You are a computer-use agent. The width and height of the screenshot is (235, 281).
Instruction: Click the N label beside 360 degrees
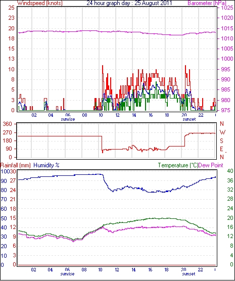222,124
